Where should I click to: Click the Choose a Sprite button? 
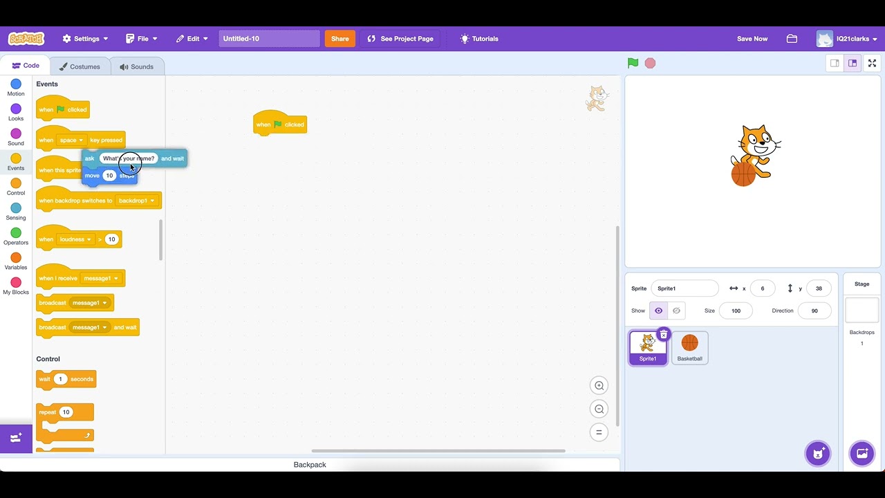coord(818,454)
